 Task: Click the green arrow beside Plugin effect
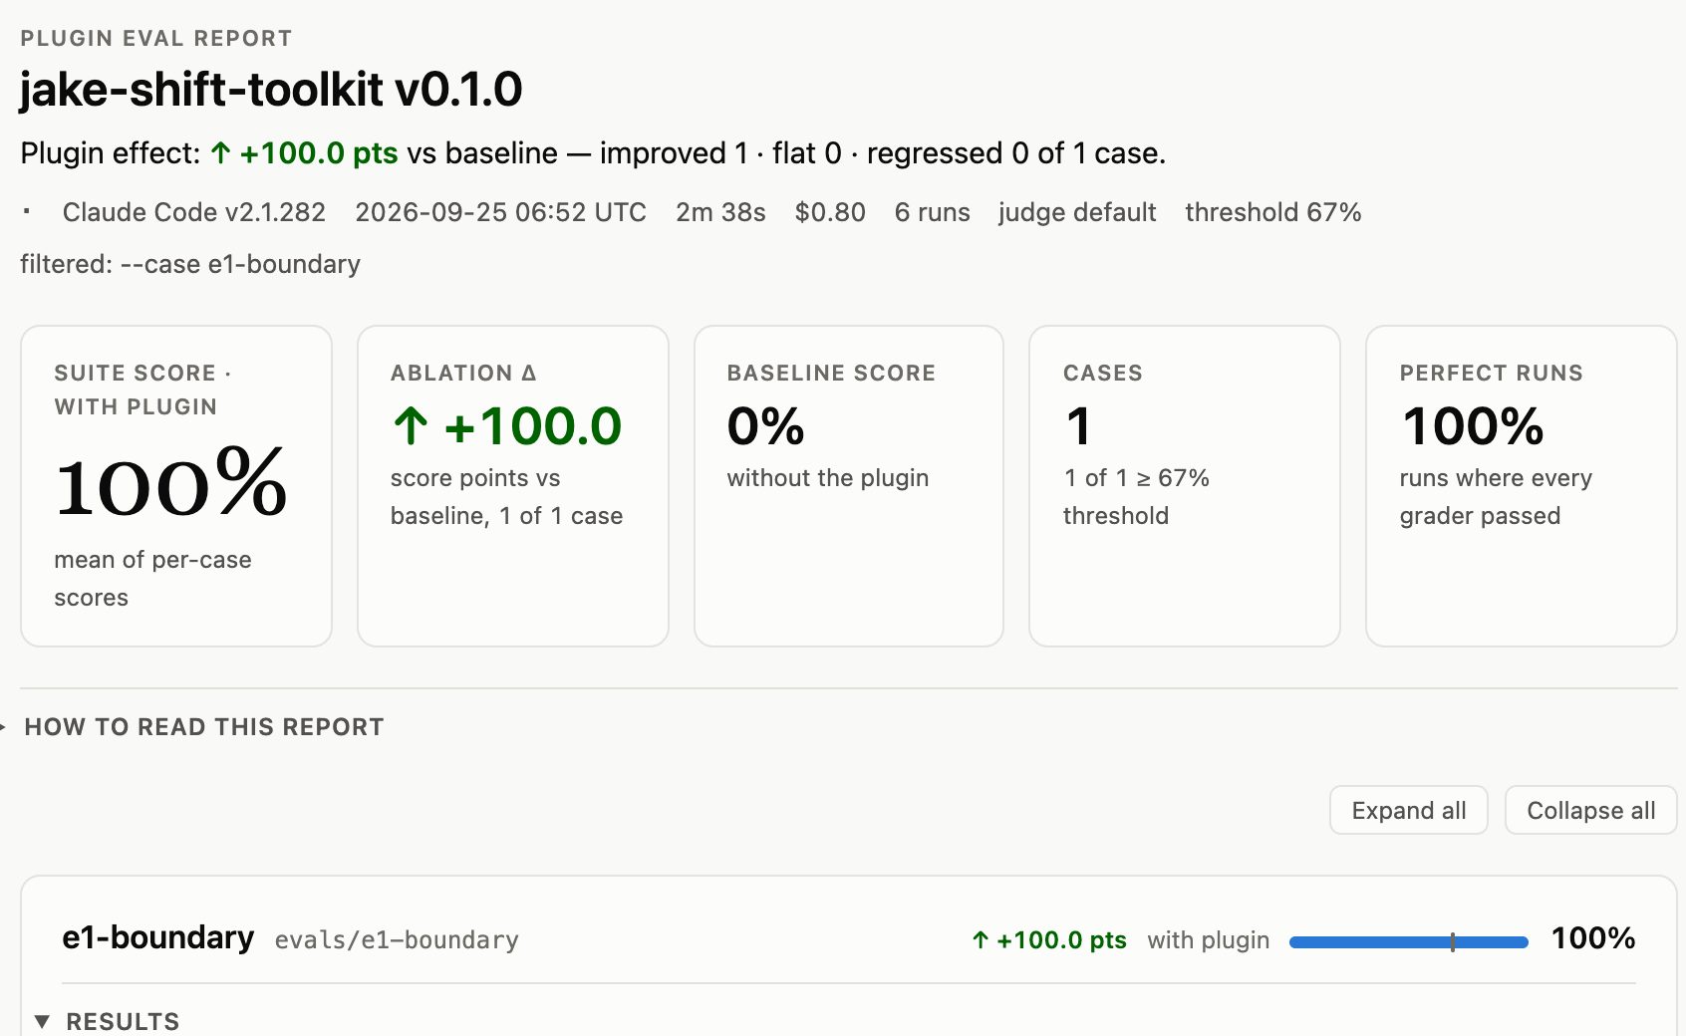[x=220, y=153]
